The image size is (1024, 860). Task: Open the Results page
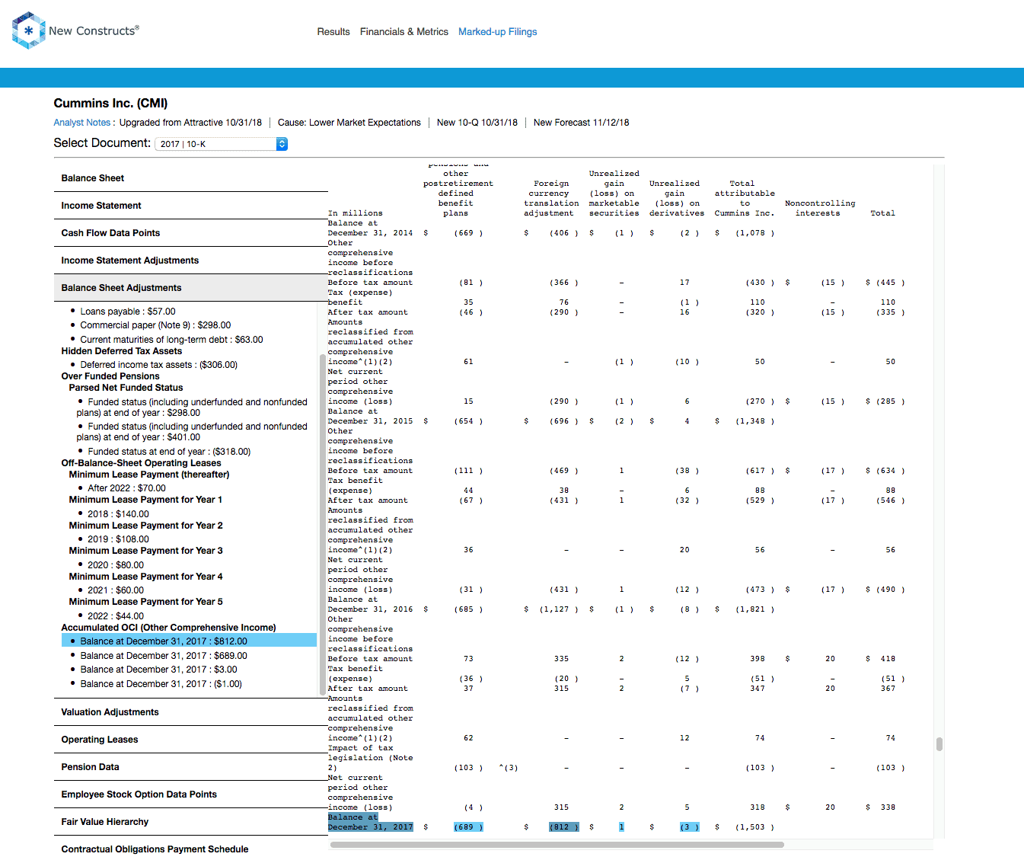click(333, 32)
